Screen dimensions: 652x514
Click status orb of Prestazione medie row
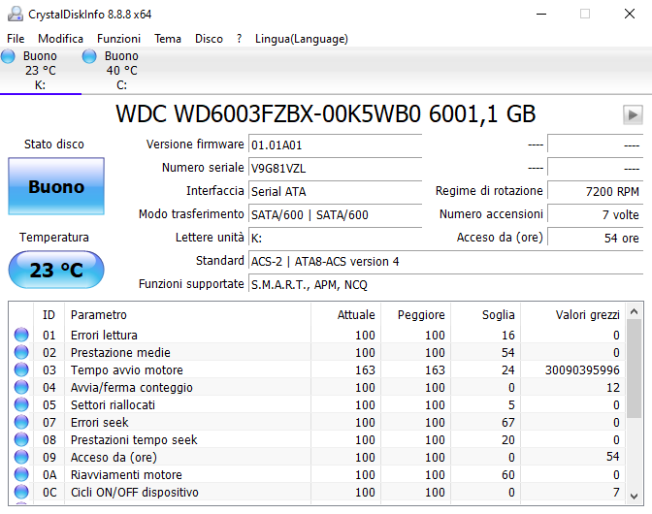[x=21, y=352]
